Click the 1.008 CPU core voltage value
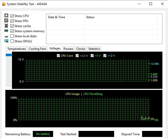Image resolution: width=168 pixels, height=139 pixels. (154, 80)
